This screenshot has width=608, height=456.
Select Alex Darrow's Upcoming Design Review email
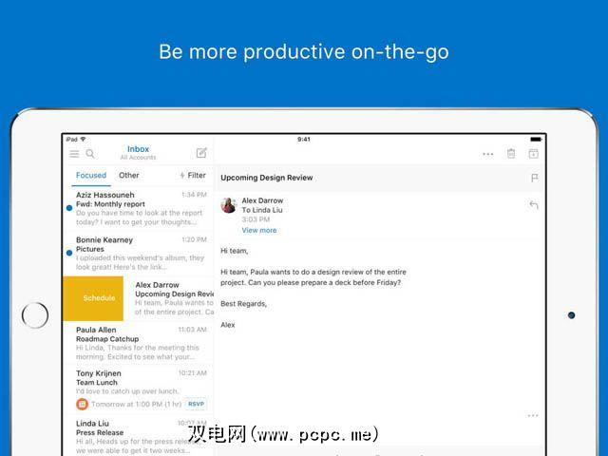click(x=171, y=298)
